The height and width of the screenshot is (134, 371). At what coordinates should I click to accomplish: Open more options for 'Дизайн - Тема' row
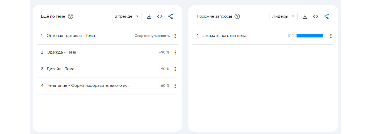pyautogui.click(x=175, y=69)
